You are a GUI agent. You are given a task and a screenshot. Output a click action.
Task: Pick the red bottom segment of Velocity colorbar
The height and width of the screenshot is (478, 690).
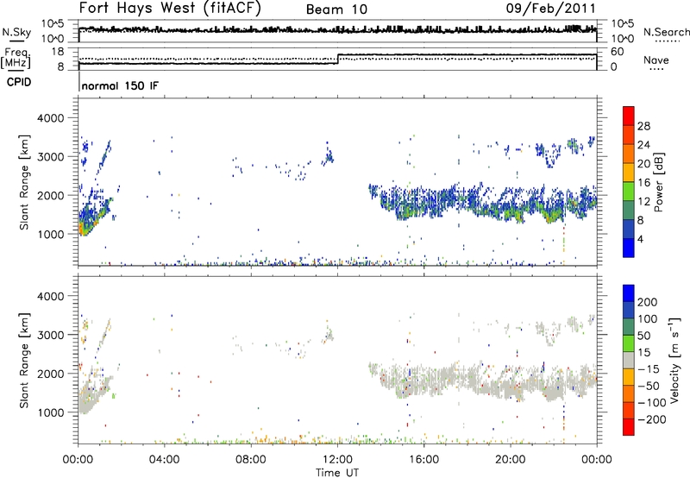pos(629,427)
